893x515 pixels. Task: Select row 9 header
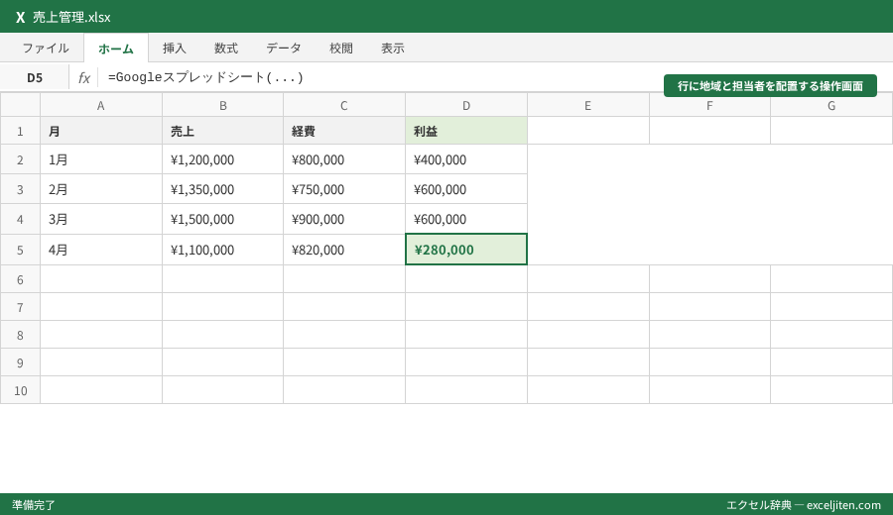coord(20,362)
